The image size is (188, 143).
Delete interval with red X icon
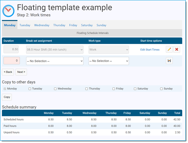pyautogui.click(x=176, y=49)
